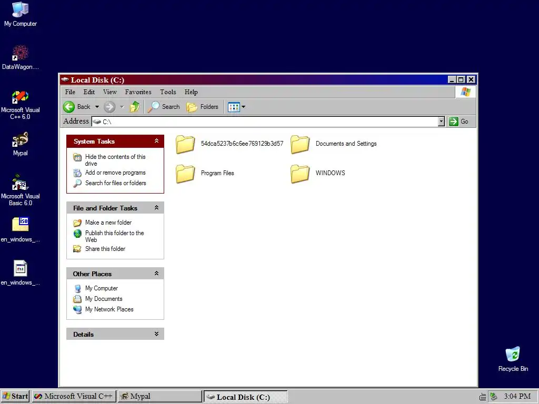Select the Program Files folder
This screenshot has width=539, height=404.
[x=205, y=173]
